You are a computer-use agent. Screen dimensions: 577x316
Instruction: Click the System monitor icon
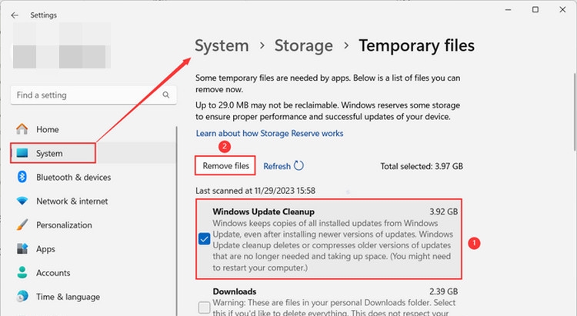(x=22, y=153)
